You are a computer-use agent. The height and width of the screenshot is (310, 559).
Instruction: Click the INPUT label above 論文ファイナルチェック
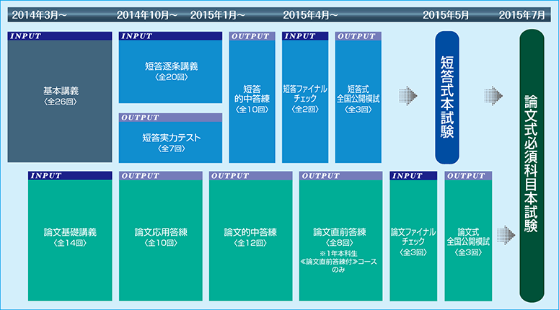pyautogui.click(x=413, y=175)
